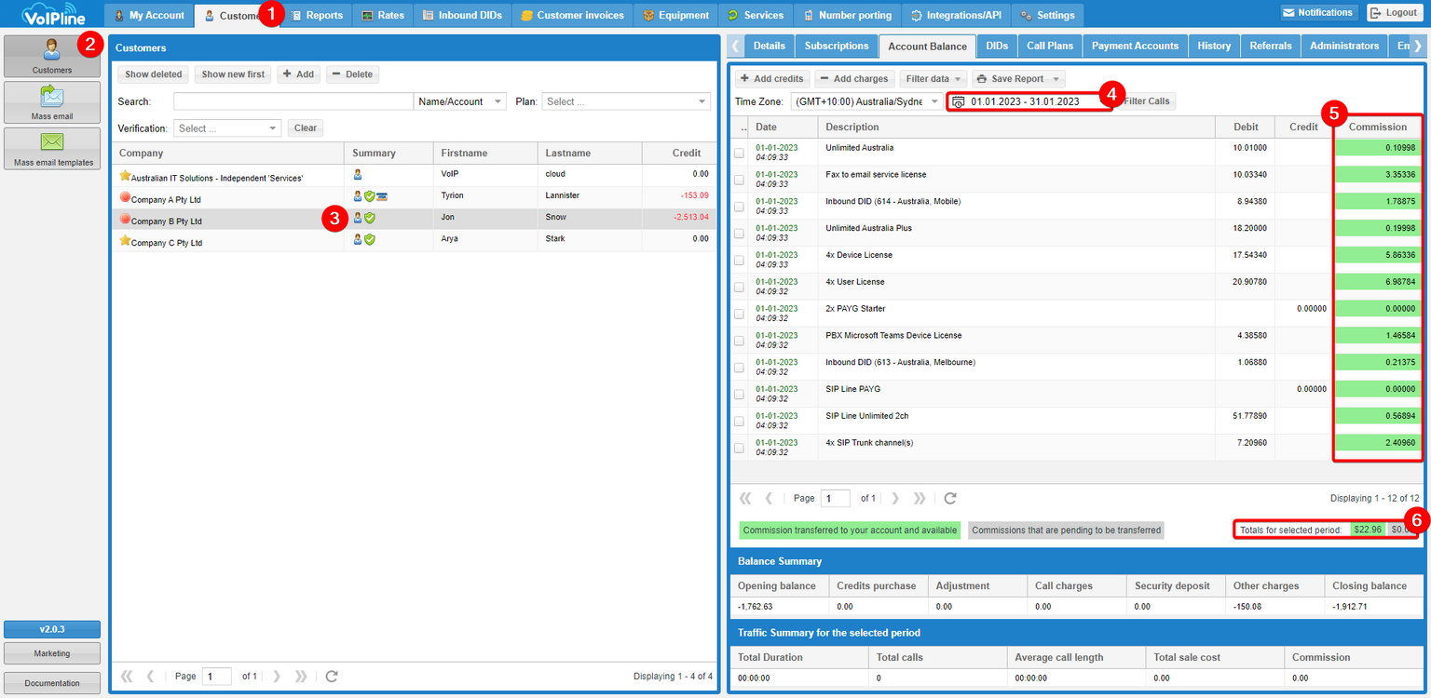1431x698 pixels.
Task: Open the Payment Accounts detail tab
Action: [1136, 46]
